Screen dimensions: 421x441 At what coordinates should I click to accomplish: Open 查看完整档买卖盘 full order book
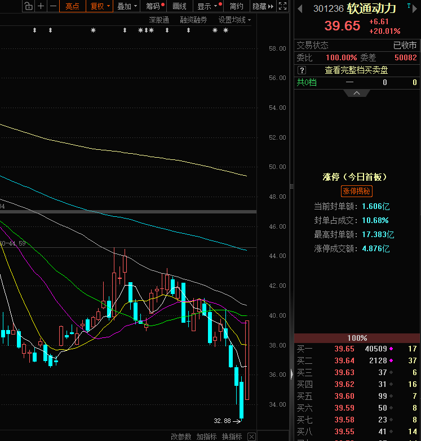356,70
